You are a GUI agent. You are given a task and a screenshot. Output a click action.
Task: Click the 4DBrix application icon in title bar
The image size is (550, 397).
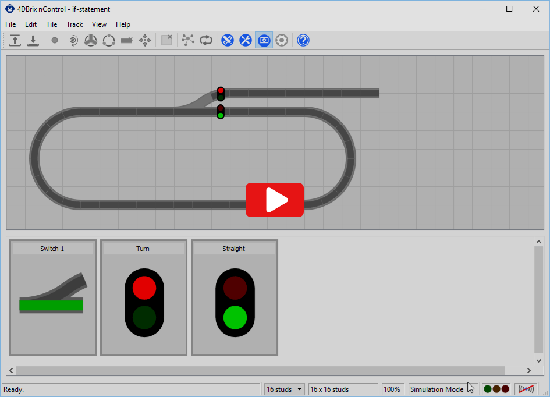tap(10, 9)
